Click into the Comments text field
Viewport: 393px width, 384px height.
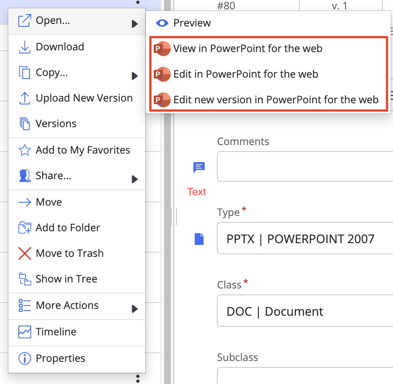click(305, 166)
